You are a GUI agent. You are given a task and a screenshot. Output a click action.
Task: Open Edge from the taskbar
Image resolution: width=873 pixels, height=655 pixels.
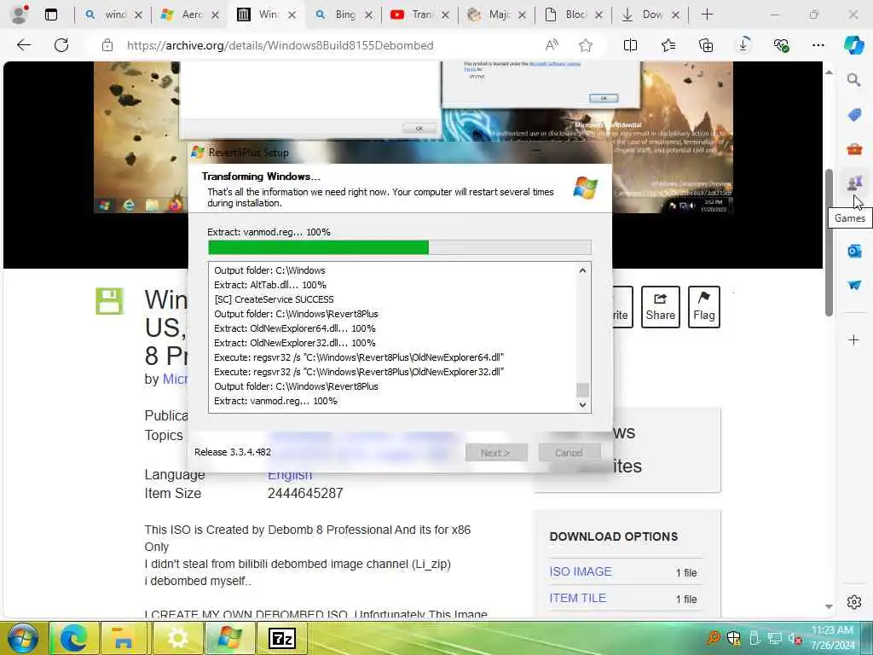[75, 638]
